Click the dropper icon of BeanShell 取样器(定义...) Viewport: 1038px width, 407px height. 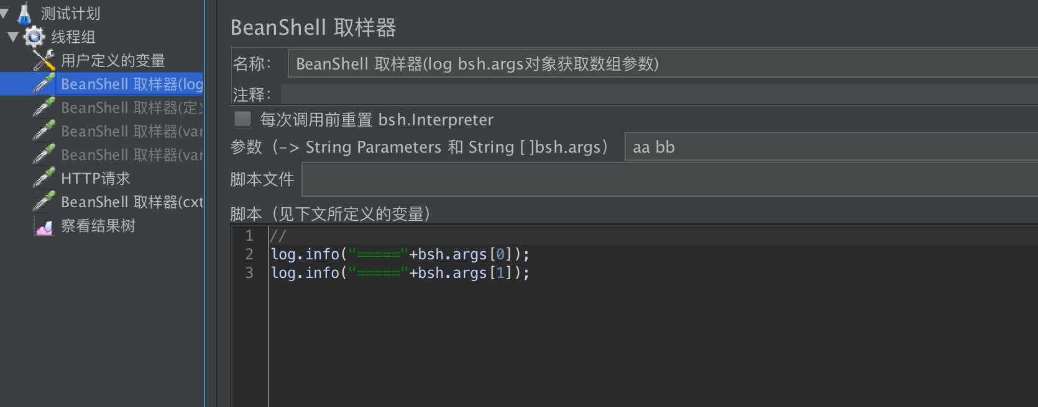tap(42, 107)
